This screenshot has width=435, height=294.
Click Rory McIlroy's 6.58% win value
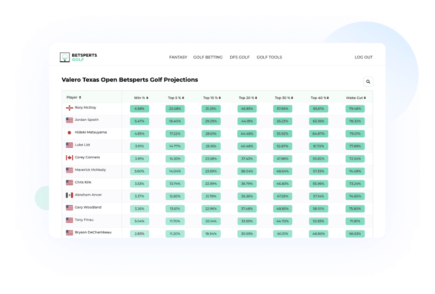point(139,109)
